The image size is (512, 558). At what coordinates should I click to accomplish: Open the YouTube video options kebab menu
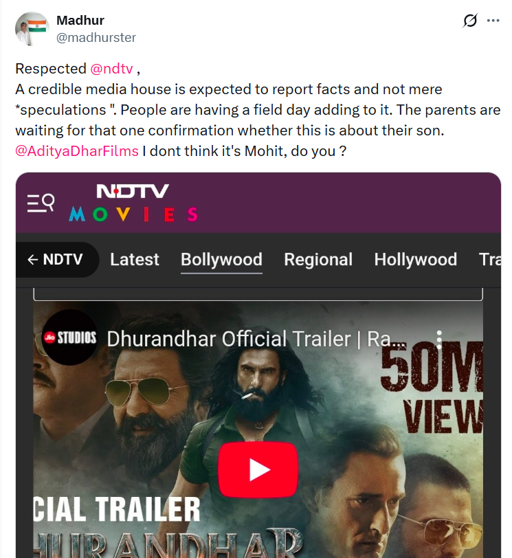[439, 340]
